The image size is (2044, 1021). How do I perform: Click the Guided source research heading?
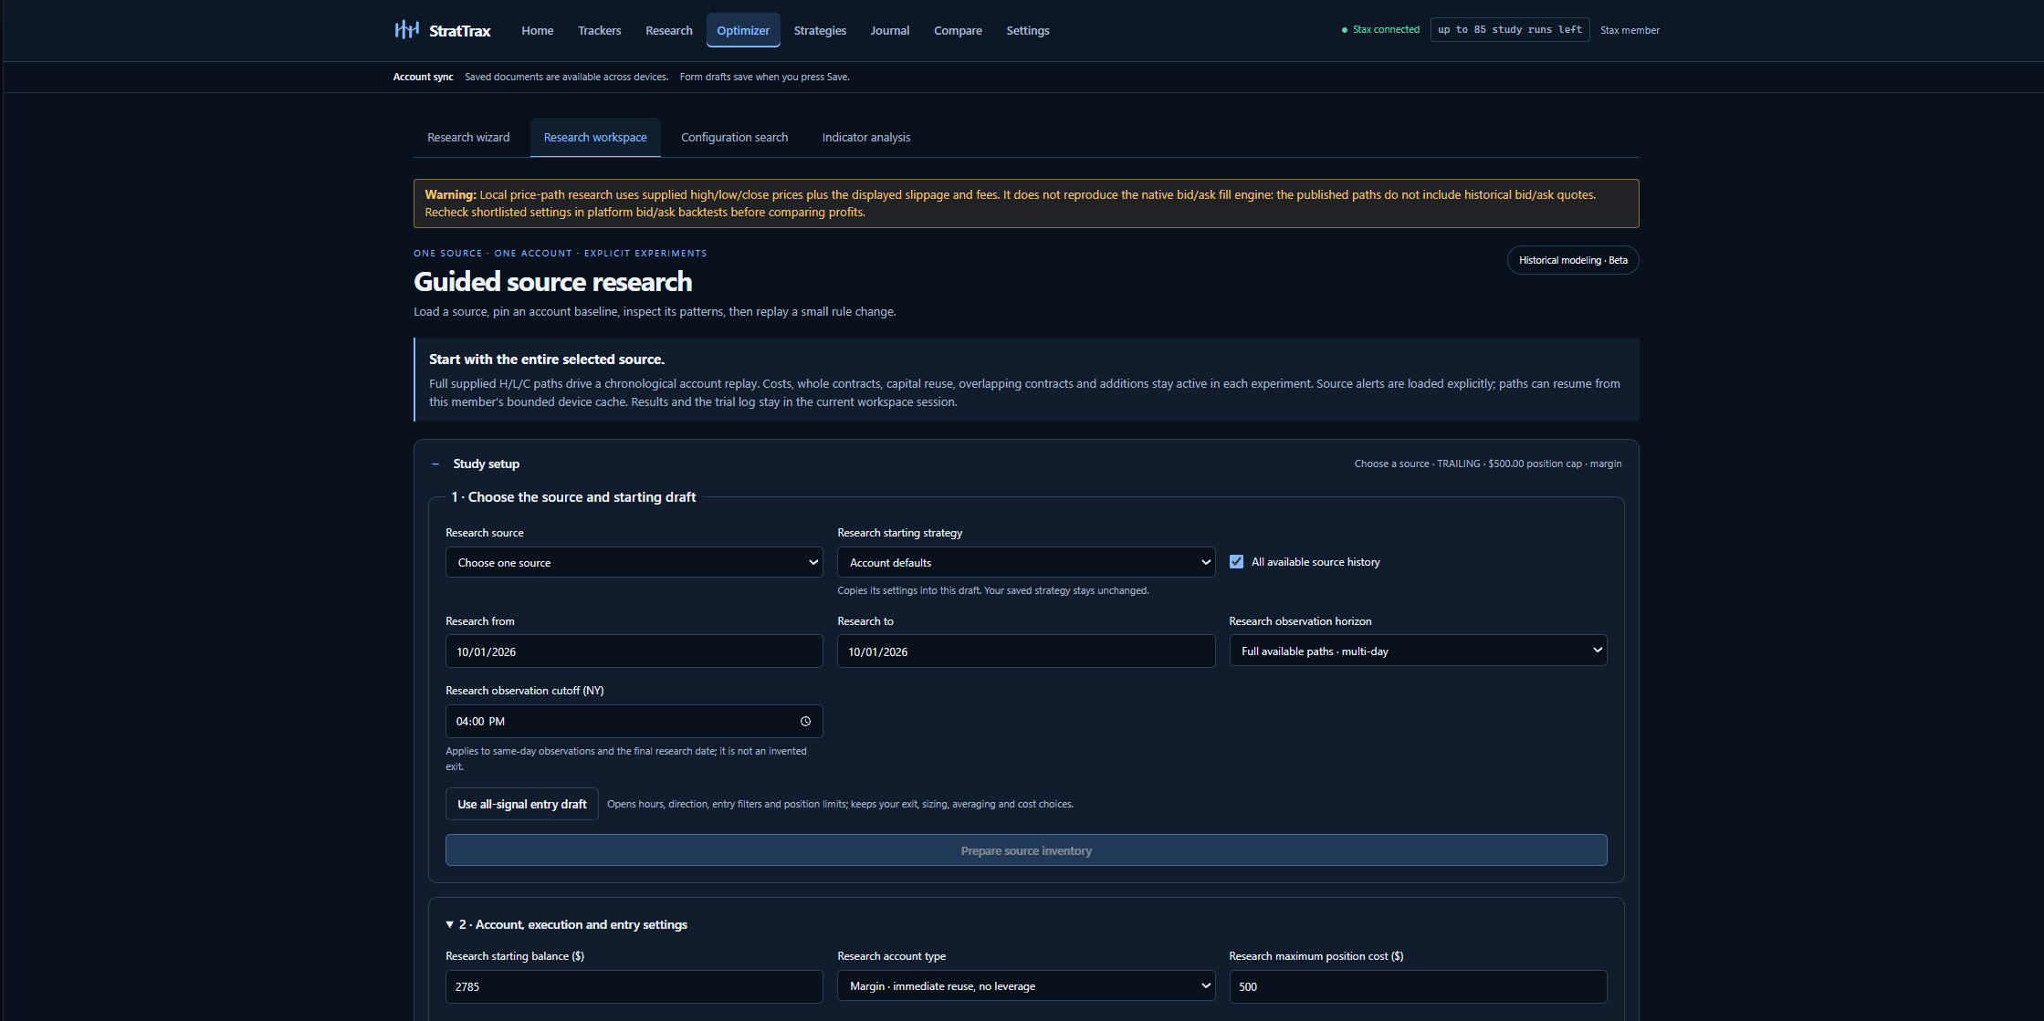552,282
